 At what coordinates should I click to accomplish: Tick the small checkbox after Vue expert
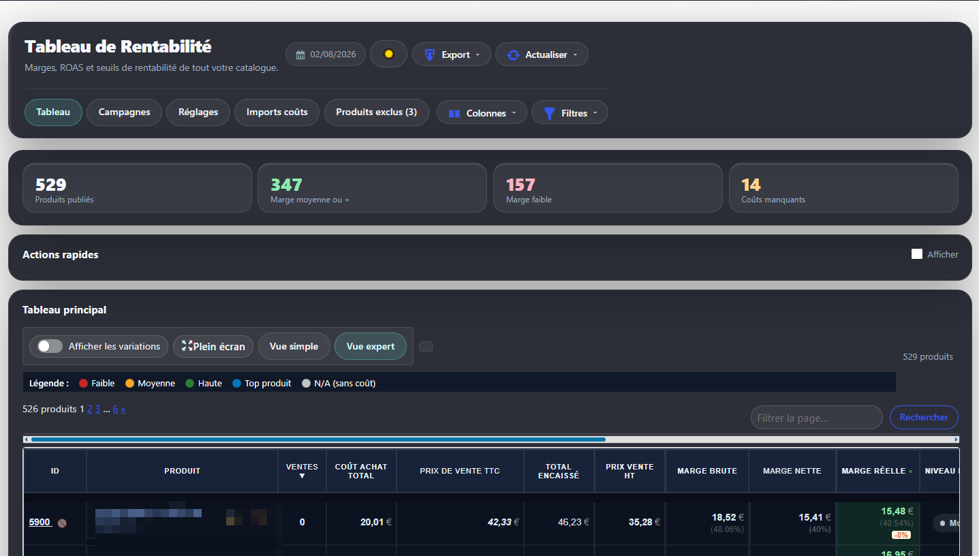(426, 346)
